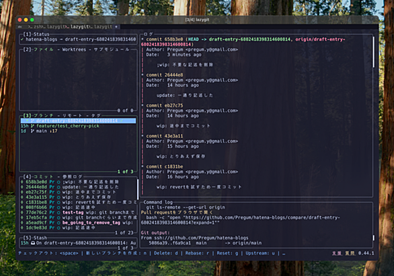The width and height of the screenshot is (394, 276).
Task: Click the green check icon in the Status panel
Action: point(22,39)
